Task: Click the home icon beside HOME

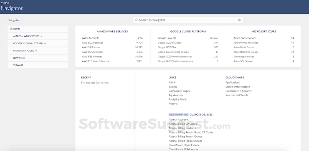Action: tap(11, 29)
